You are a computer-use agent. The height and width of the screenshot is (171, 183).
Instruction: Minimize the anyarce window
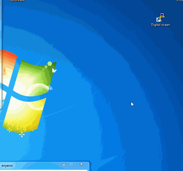[64, 164]
